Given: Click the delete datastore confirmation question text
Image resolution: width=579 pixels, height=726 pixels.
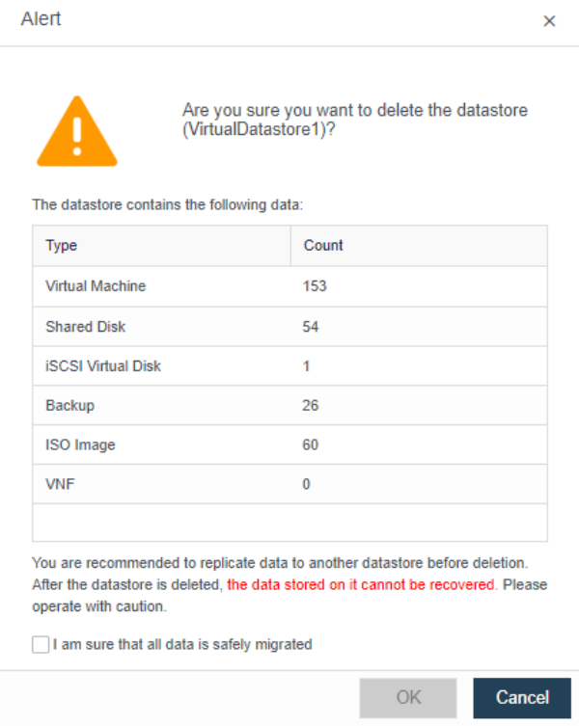Looking at the screenshot, I should tap(354, 121).
